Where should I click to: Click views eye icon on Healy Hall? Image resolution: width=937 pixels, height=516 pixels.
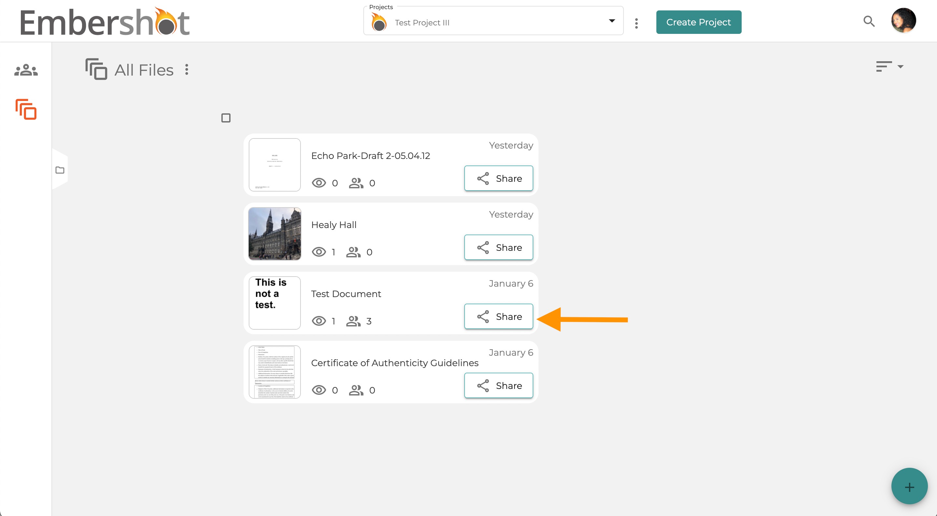tap(319, 252)
